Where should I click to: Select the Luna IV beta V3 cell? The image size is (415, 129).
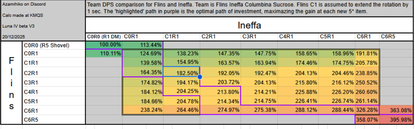pyautogui.click(x=43, y=26)
